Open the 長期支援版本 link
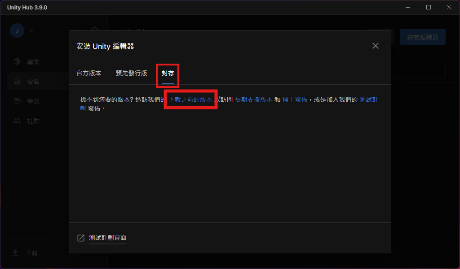Image resolution: width=460 pixels, height=269 pixels. pos(253,100)
